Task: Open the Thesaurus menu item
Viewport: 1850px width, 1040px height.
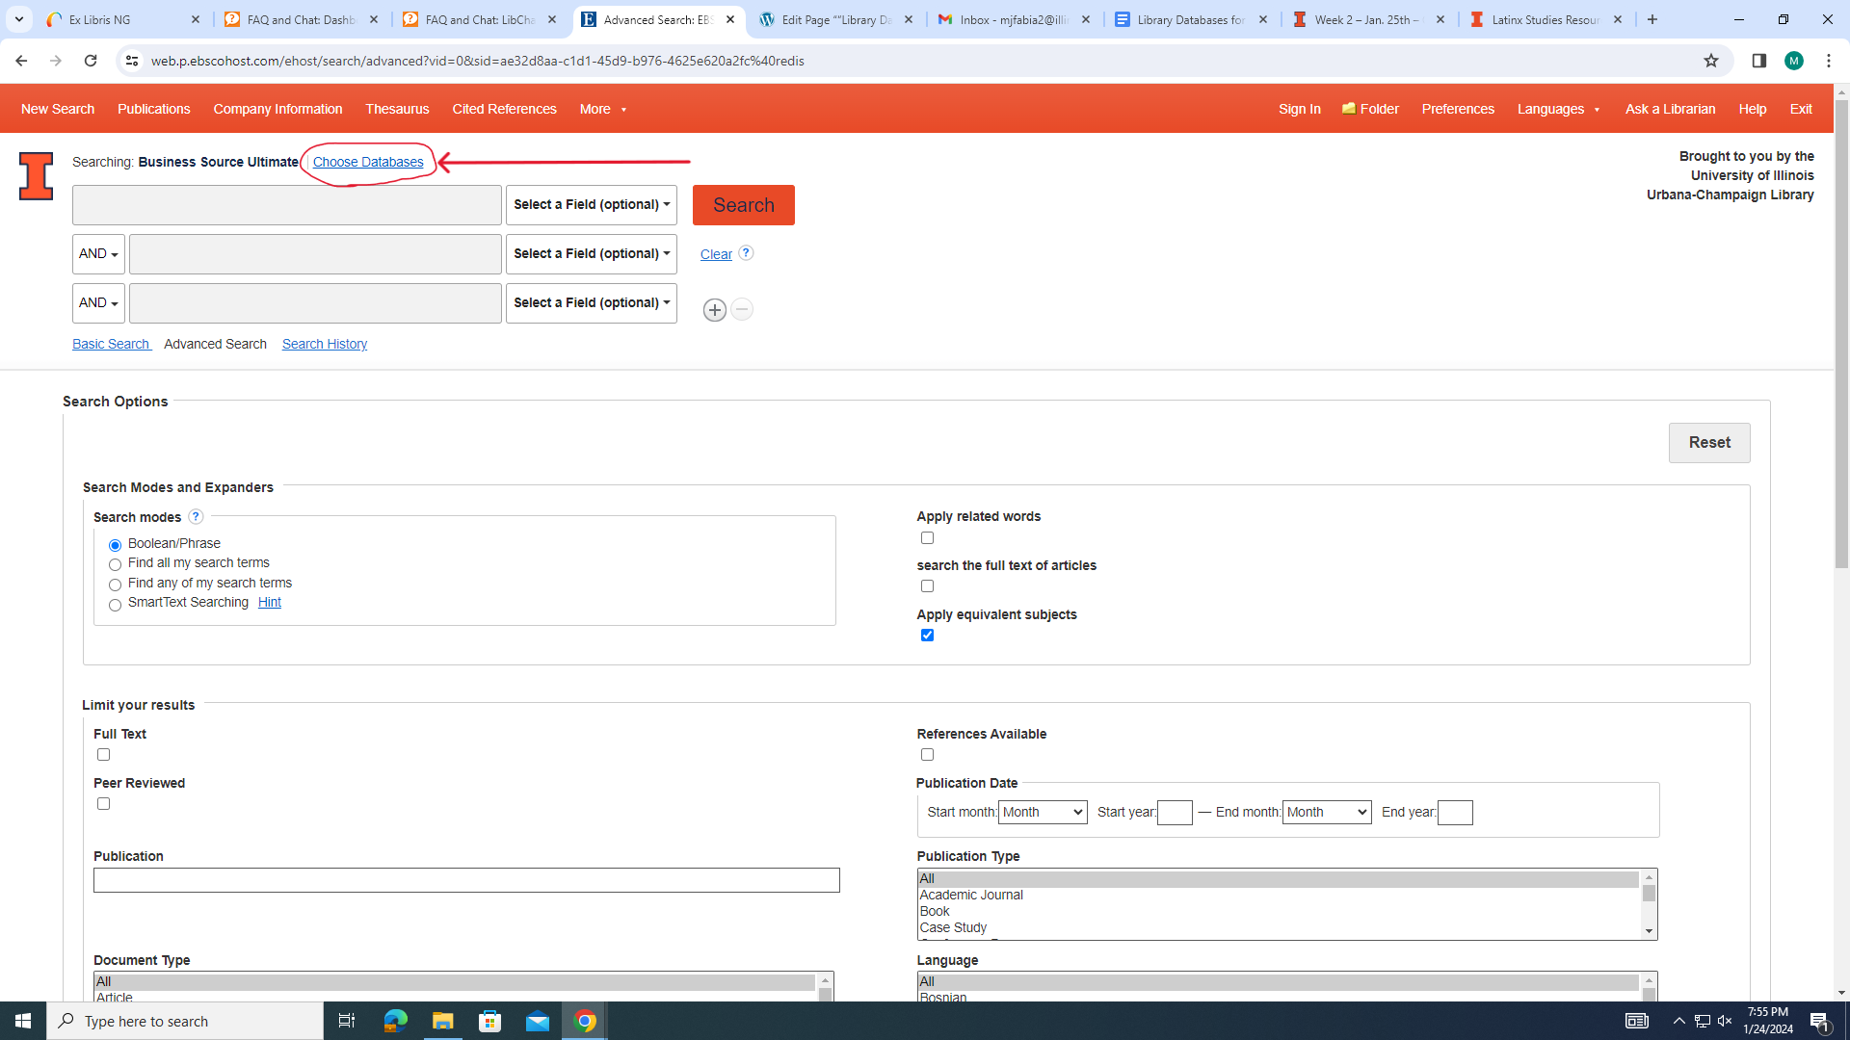Action: click(x=397, y=109)
